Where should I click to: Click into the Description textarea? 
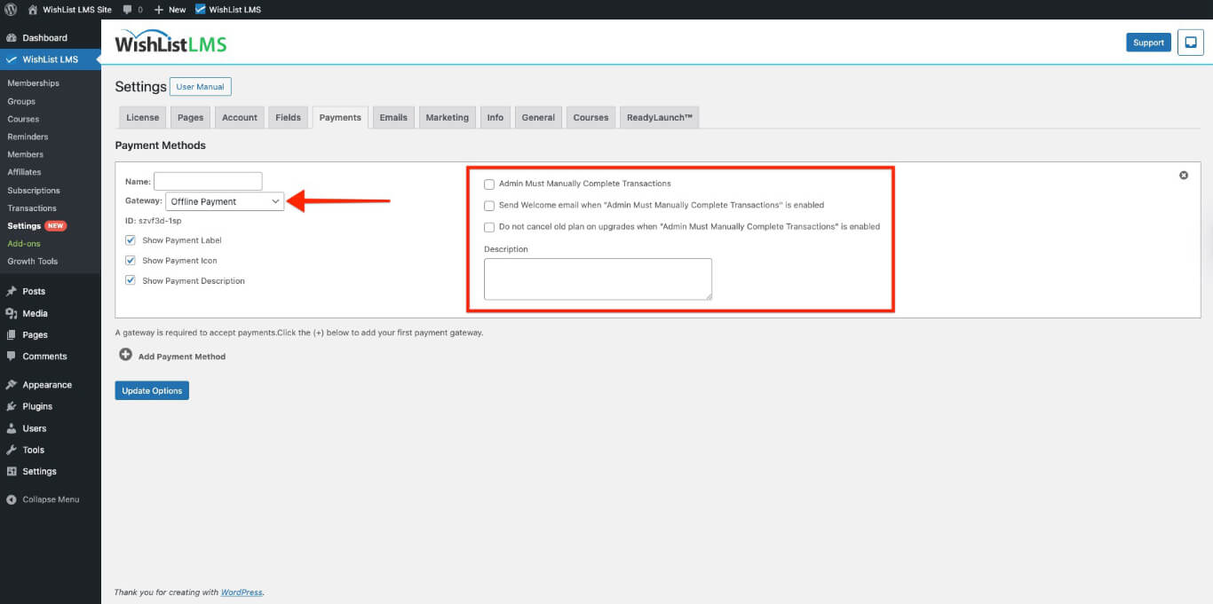point(598,278)
